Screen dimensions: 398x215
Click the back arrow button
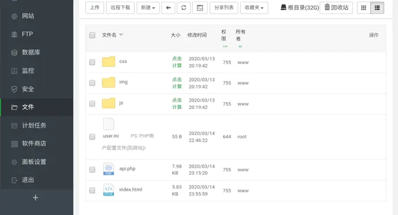coord(168,7)
